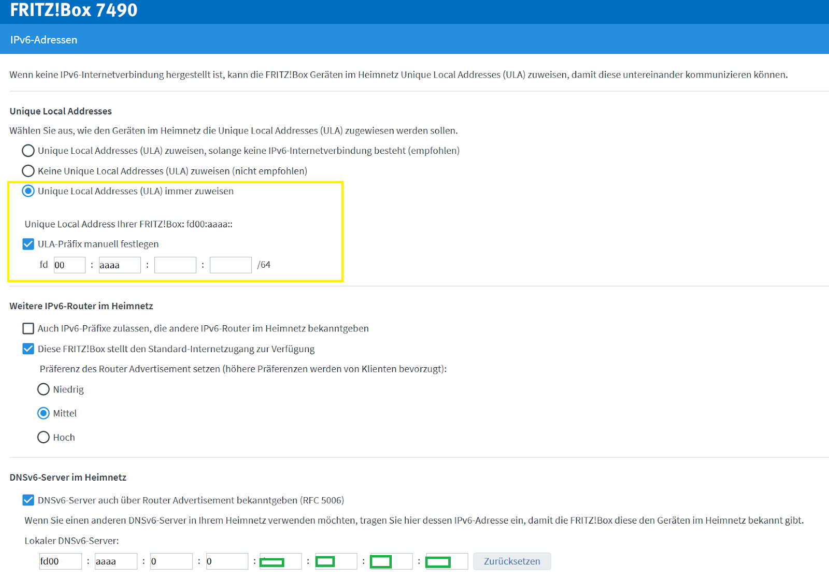Click the DNSv6-Server im Heimnetz heading
829x580 pixels.
coord(68,477)
